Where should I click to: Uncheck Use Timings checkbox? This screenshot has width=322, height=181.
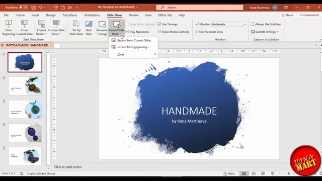click(x=159, y=24)
